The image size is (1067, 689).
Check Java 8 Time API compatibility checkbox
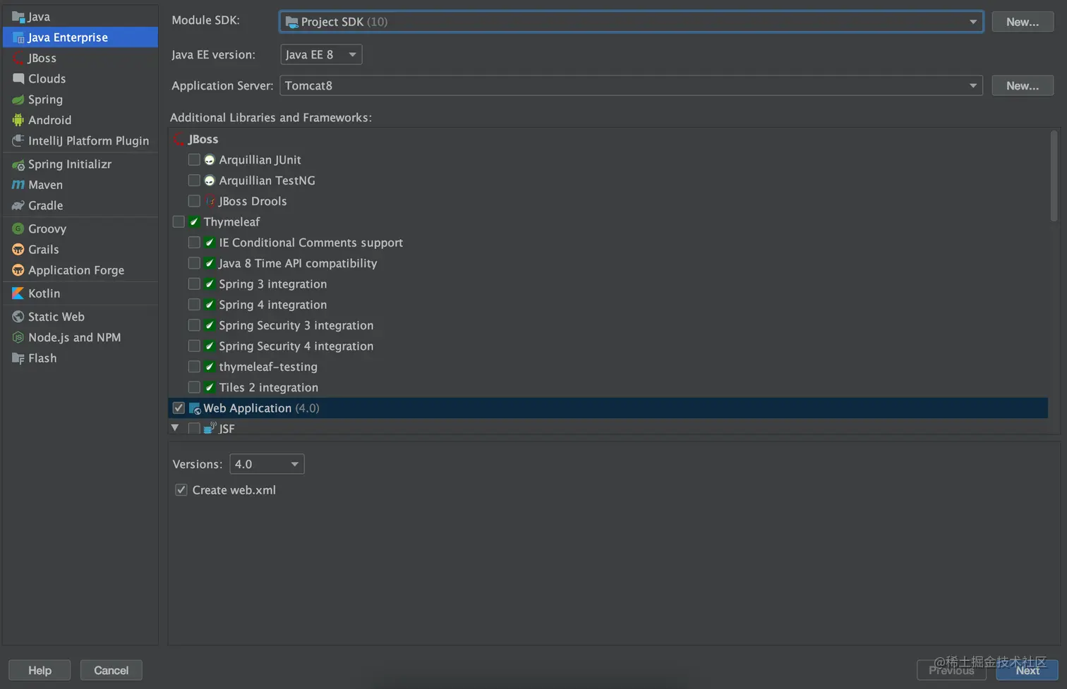194,263
